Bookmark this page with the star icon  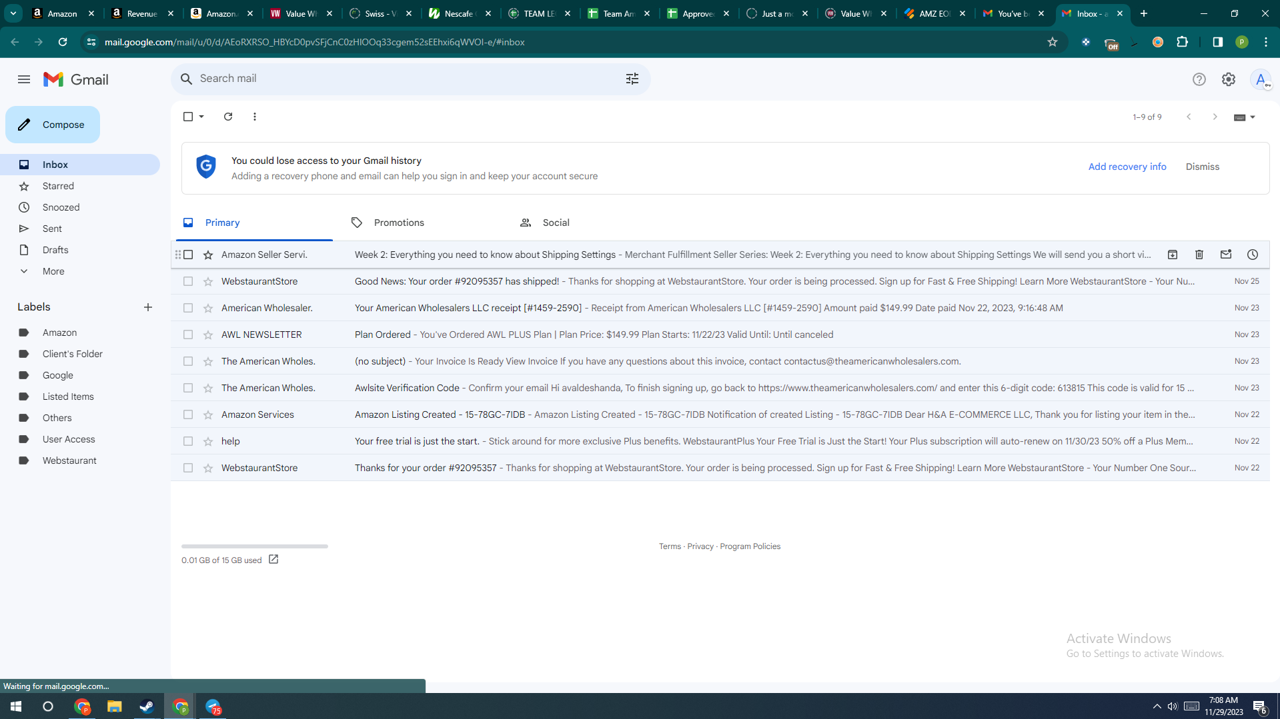(1053, 42)
